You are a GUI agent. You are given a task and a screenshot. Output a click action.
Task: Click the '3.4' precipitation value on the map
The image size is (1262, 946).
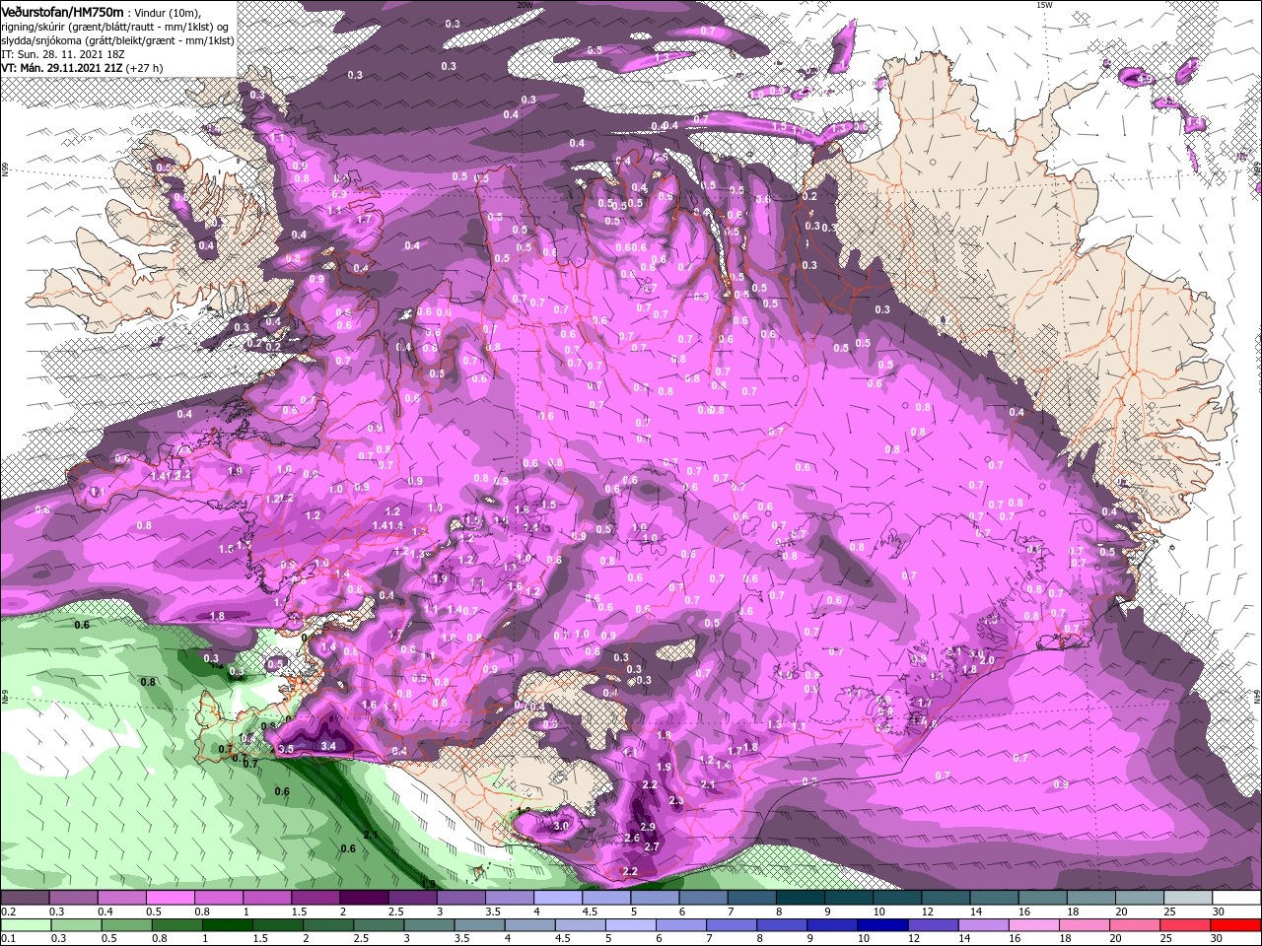(329, 746)
